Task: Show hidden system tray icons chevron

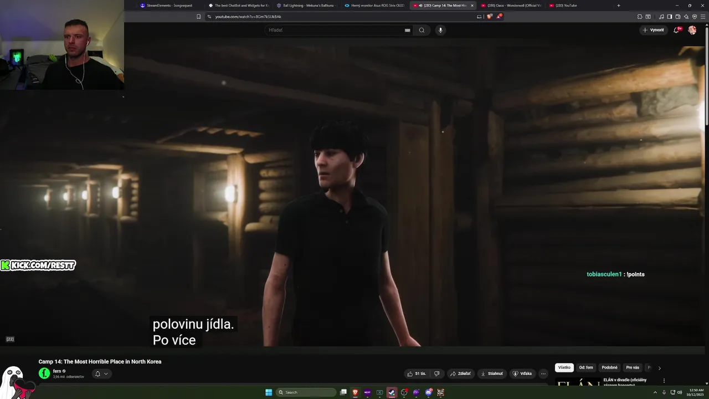Action: click(x=655, y=392)
